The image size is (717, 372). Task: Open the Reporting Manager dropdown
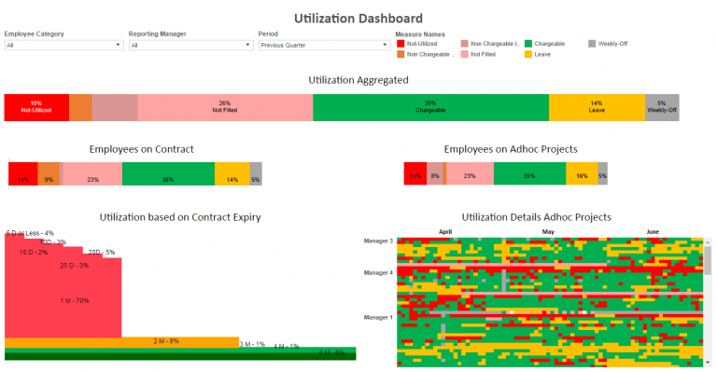[x=191, y=45]
